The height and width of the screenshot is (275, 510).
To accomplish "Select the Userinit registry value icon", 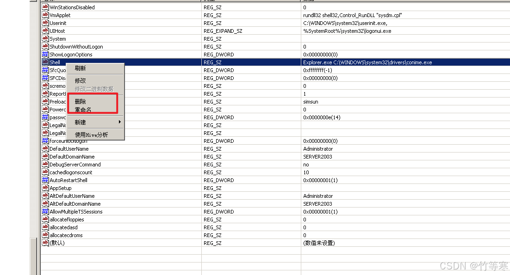I will tap(45, 23).
